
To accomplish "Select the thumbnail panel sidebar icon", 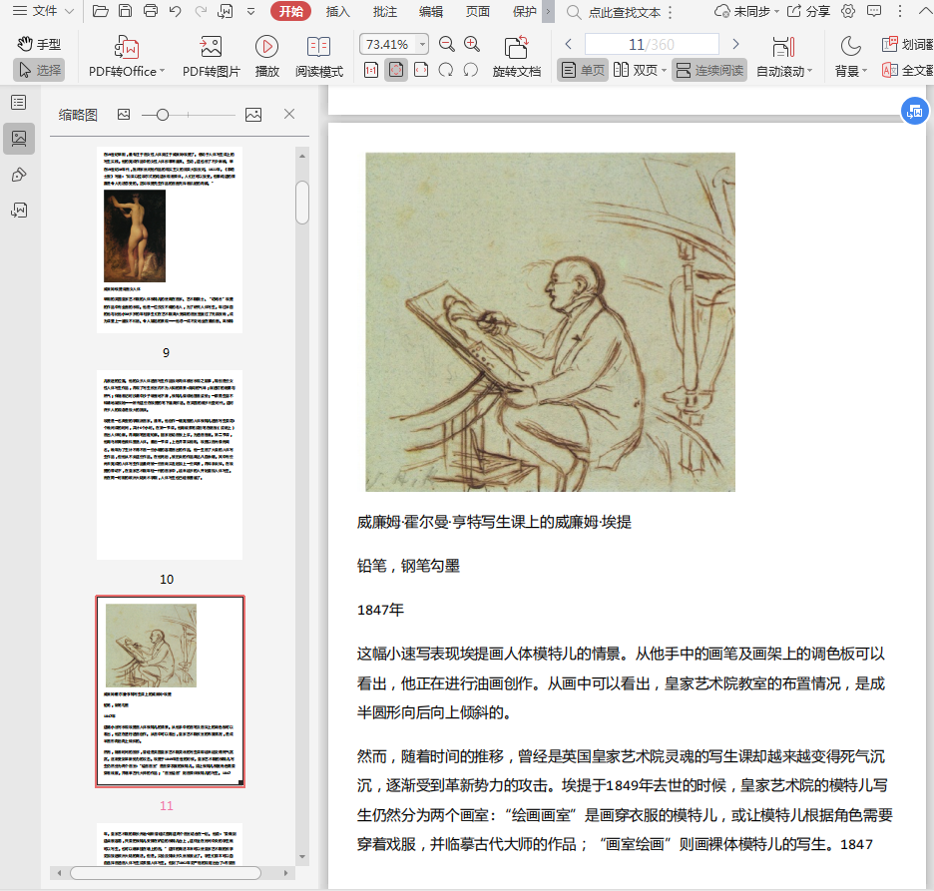I will 19,138.
